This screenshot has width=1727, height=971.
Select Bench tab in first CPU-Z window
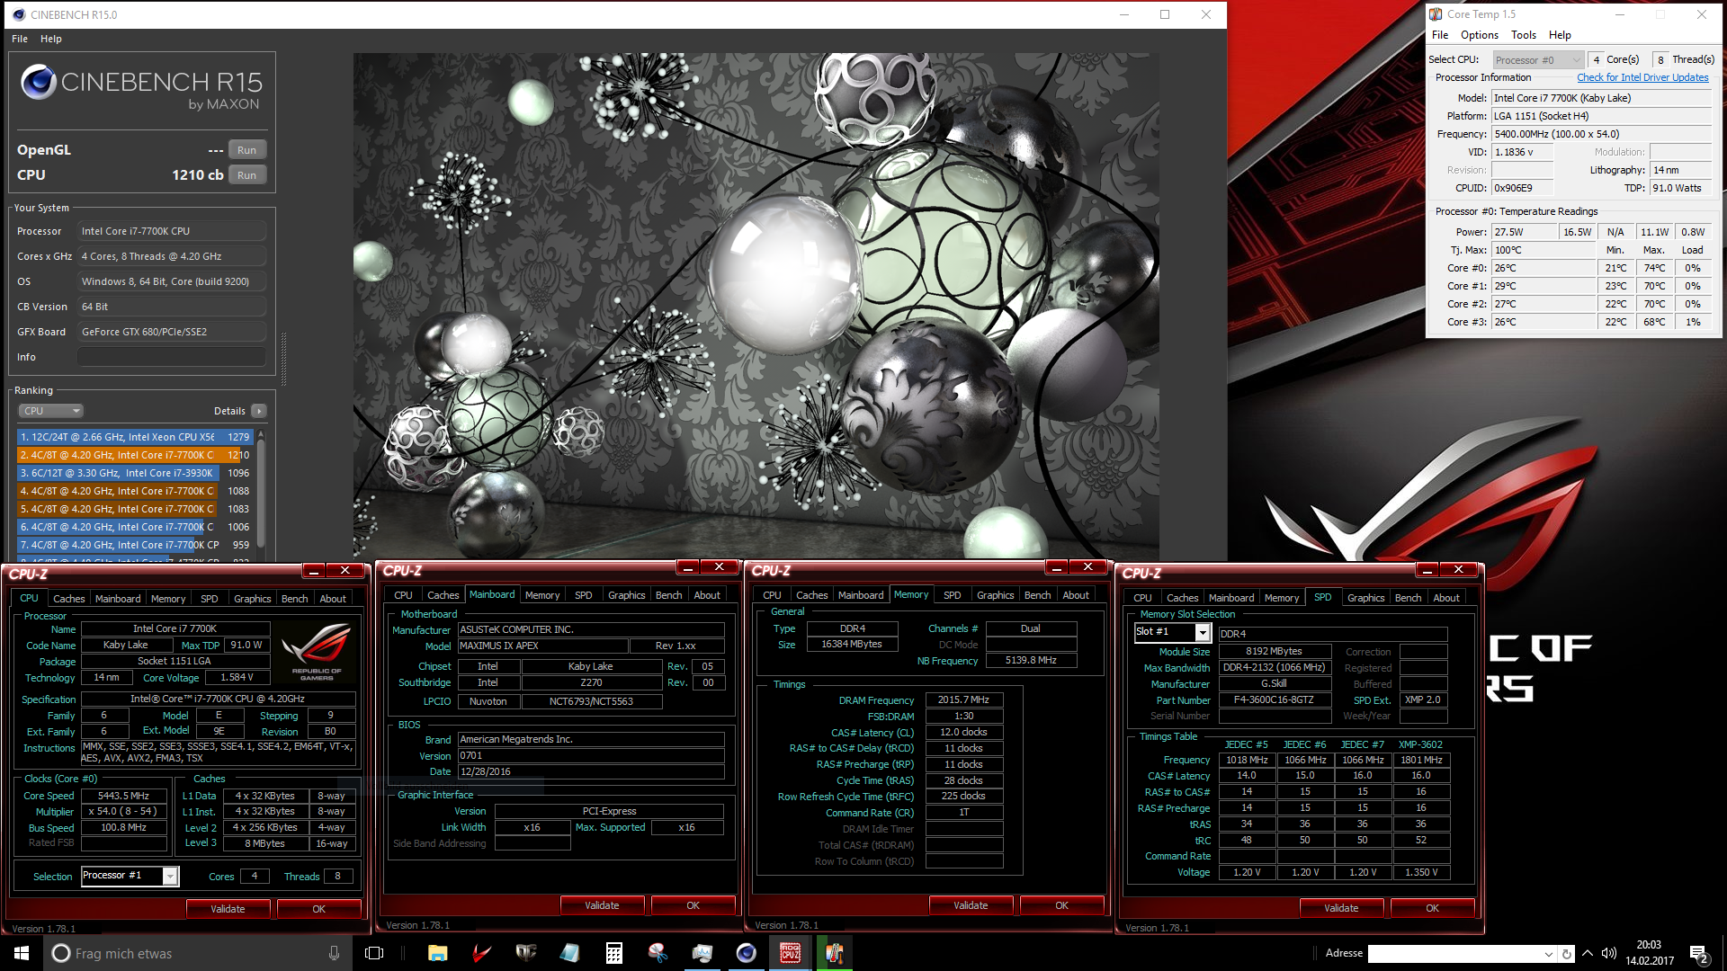295,599
